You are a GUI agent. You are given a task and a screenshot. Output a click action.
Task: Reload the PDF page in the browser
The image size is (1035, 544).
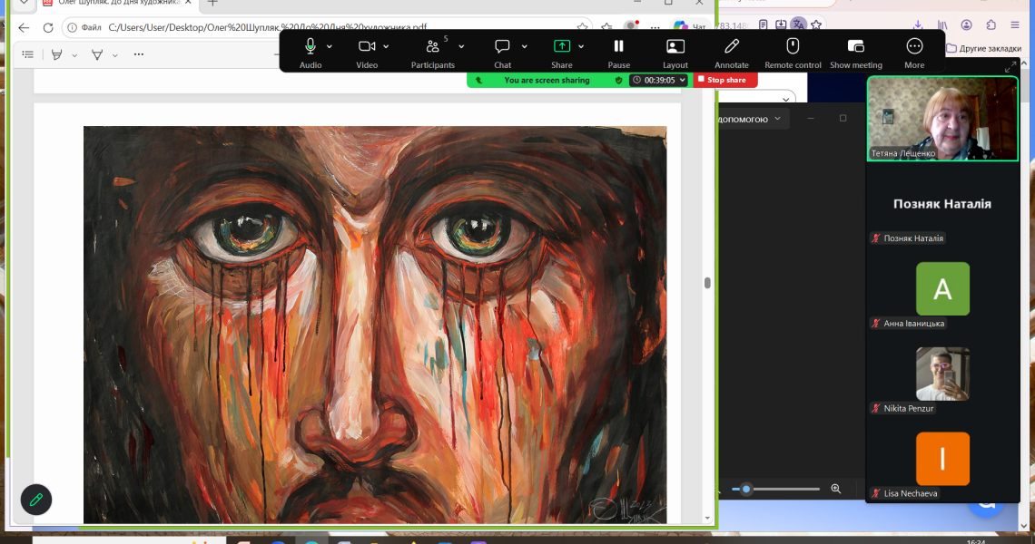pos(48,28)
